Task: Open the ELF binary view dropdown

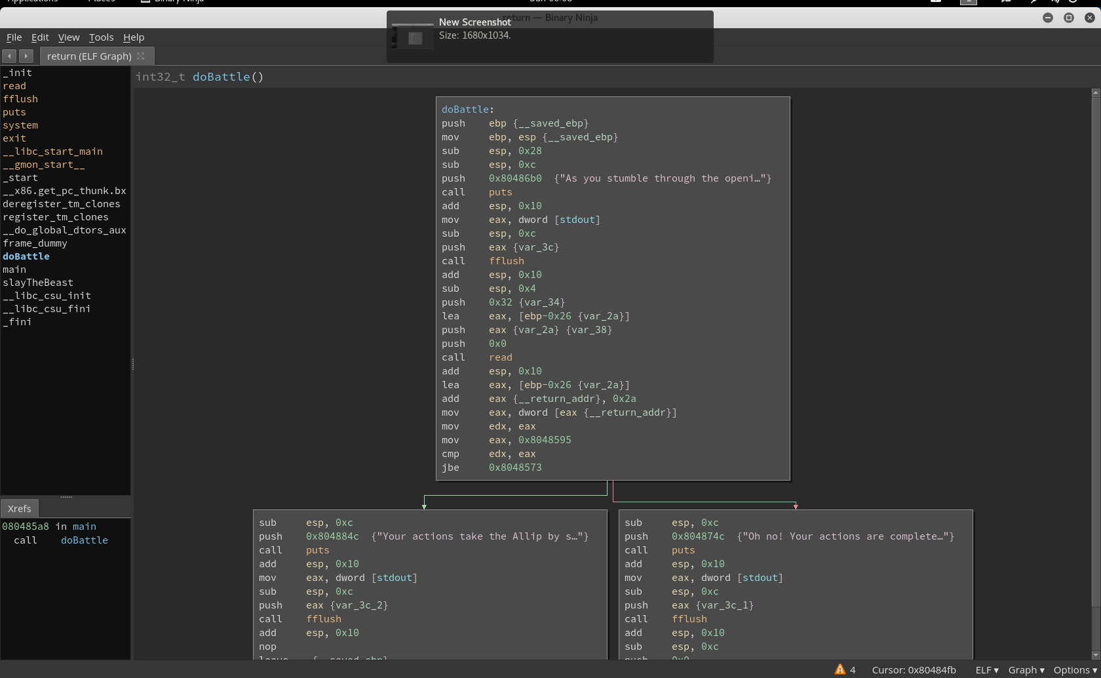Action: tap(986, 669)
